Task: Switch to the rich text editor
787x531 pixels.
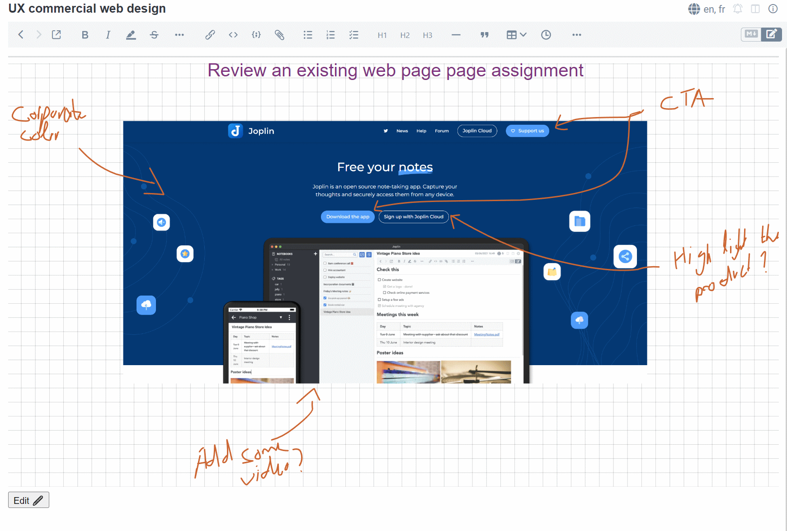Action: click(x=772, y=34)
